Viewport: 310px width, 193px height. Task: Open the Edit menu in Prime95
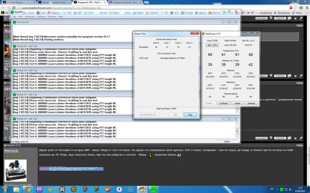pos(20,16)
